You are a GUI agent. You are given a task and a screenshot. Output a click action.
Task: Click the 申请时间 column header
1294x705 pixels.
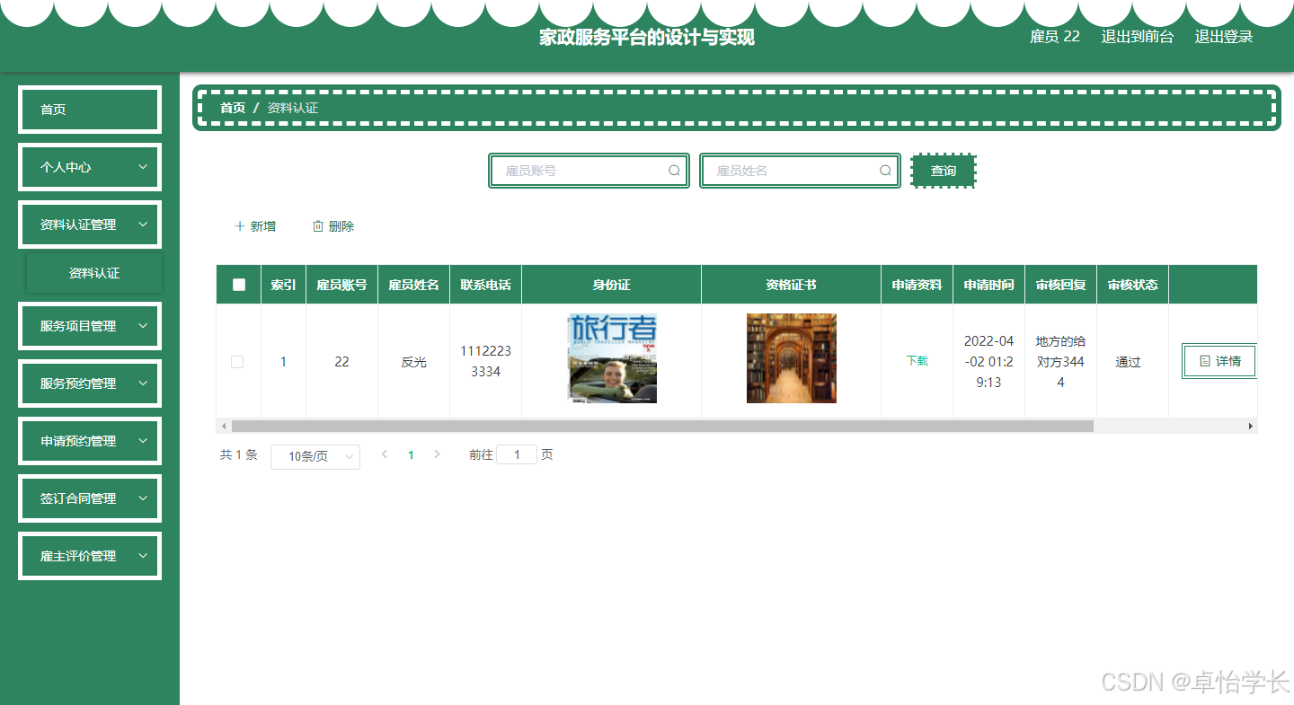pyautogui.click(x=988, y=285)
